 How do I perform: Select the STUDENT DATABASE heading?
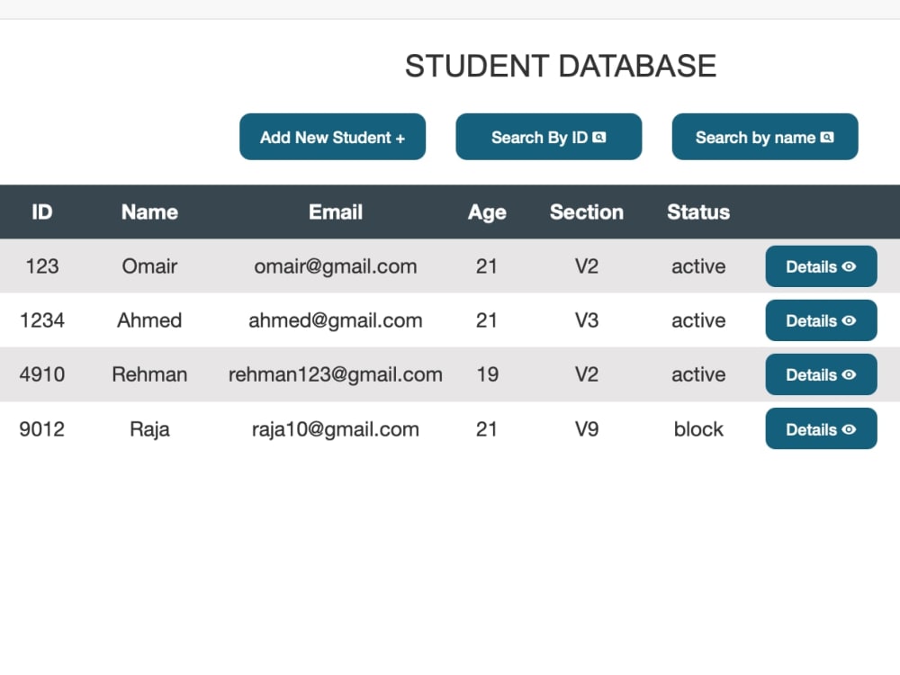[561, 66]
